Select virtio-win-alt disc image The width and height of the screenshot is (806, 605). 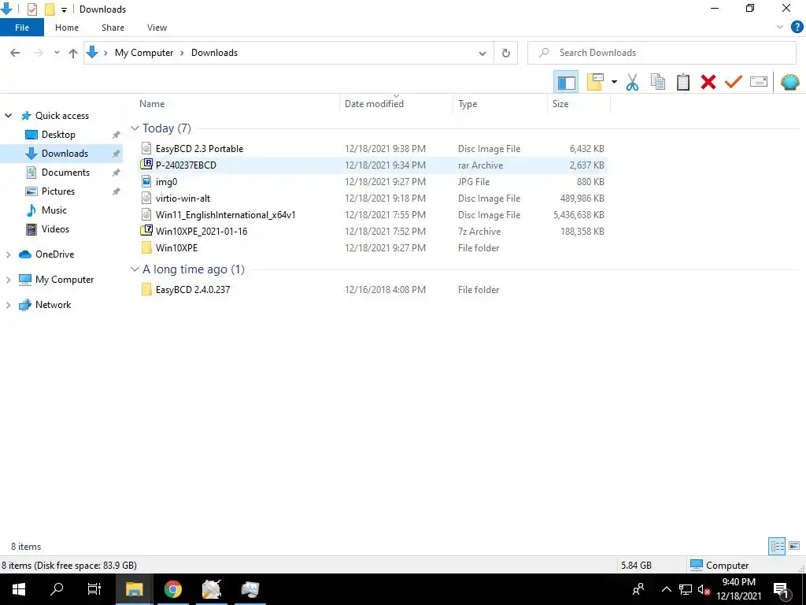coord(373,198)
